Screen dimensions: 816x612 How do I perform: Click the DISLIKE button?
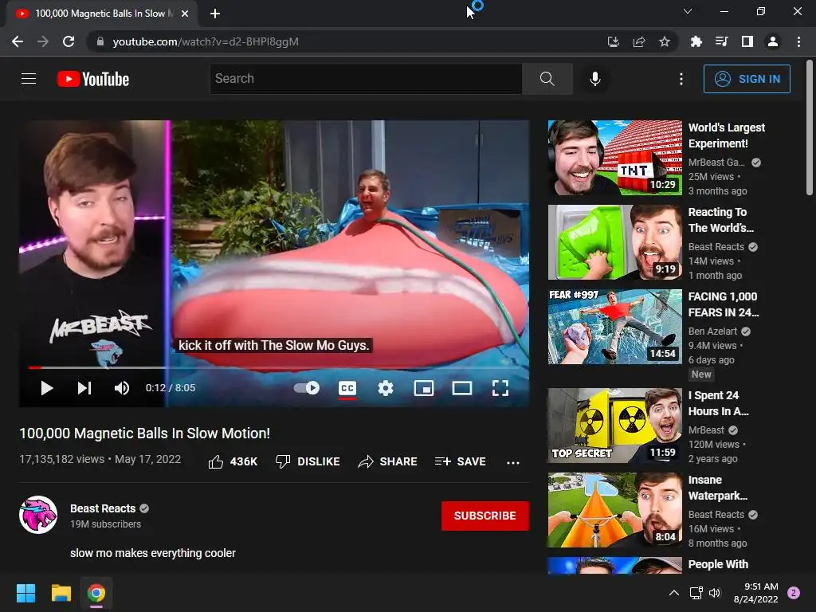click(308, 461)
